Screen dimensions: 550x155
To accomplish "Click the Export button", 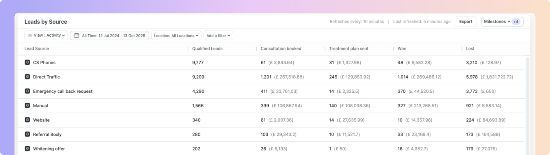I will pyautogui.click(x=466, y=22).
